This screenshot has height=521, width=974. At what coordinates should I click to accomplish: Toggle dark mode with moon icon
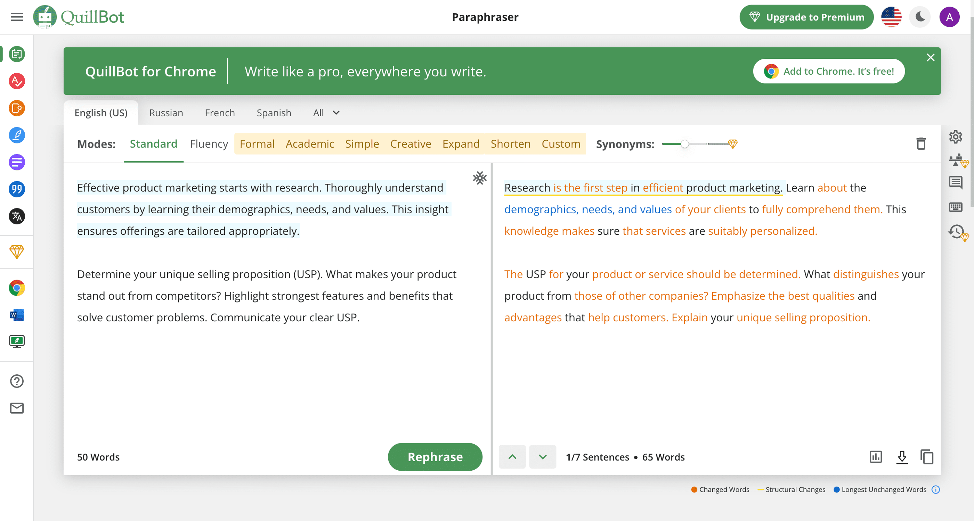coord(919,17)
